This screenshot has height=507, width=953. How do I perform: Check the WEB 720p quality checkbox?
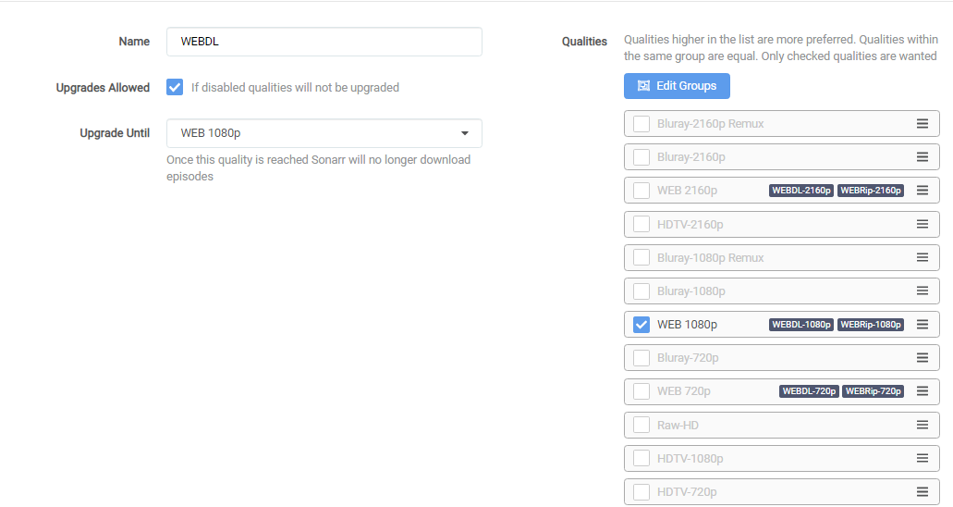point(641,391)
